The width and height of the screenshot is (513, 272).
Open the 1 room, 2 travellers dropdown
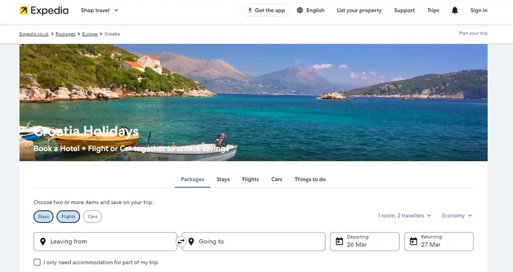(x=405, y=216)
